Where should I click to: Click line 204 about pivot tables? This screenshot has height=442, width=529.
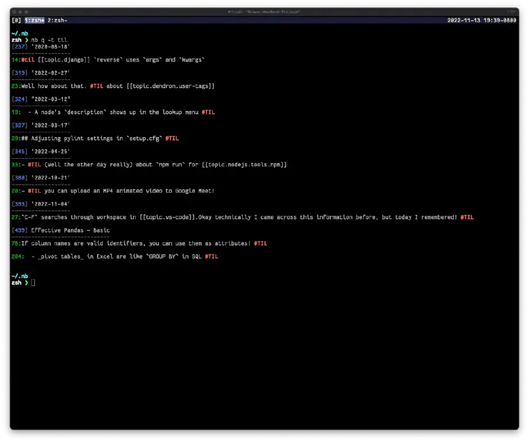point(115,257)
